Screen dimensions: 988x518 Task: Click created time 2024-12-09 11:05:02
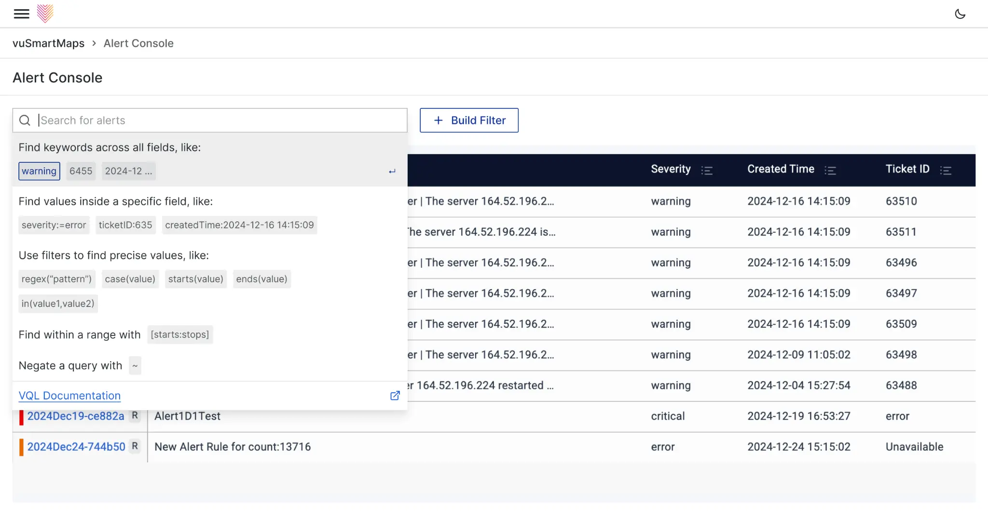point(799,355)
